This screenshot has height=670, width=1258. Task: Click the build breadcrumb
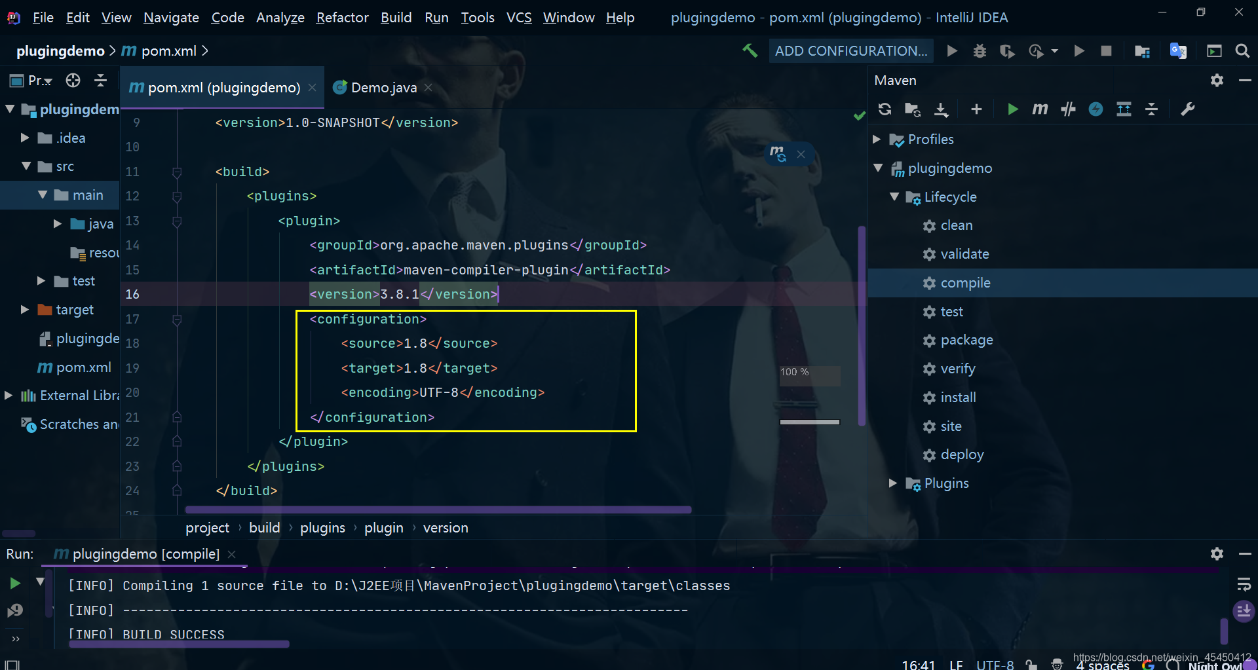[x=264, y=528]
